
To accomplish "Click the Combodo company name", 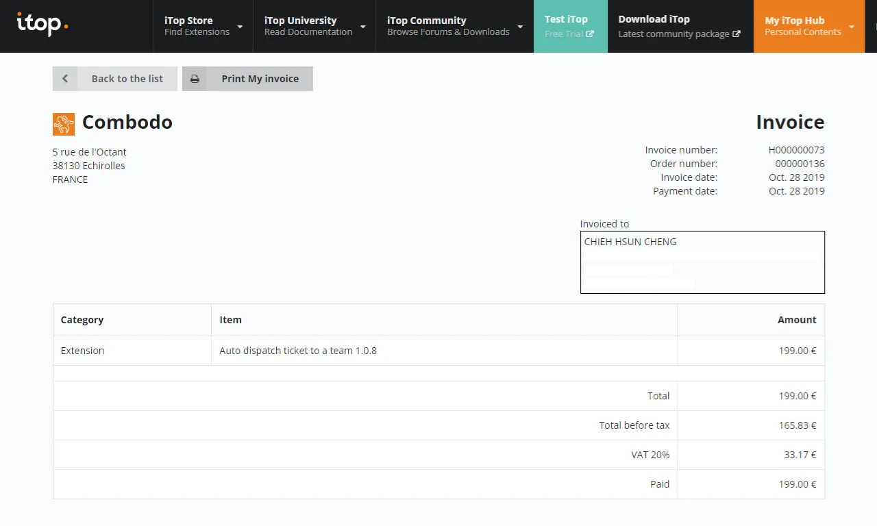I will pyautogui.click(x=127, y=123).
